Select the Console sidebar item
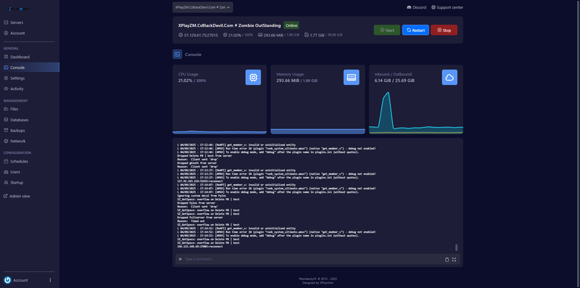580x288 pixels. pos(30,67)
